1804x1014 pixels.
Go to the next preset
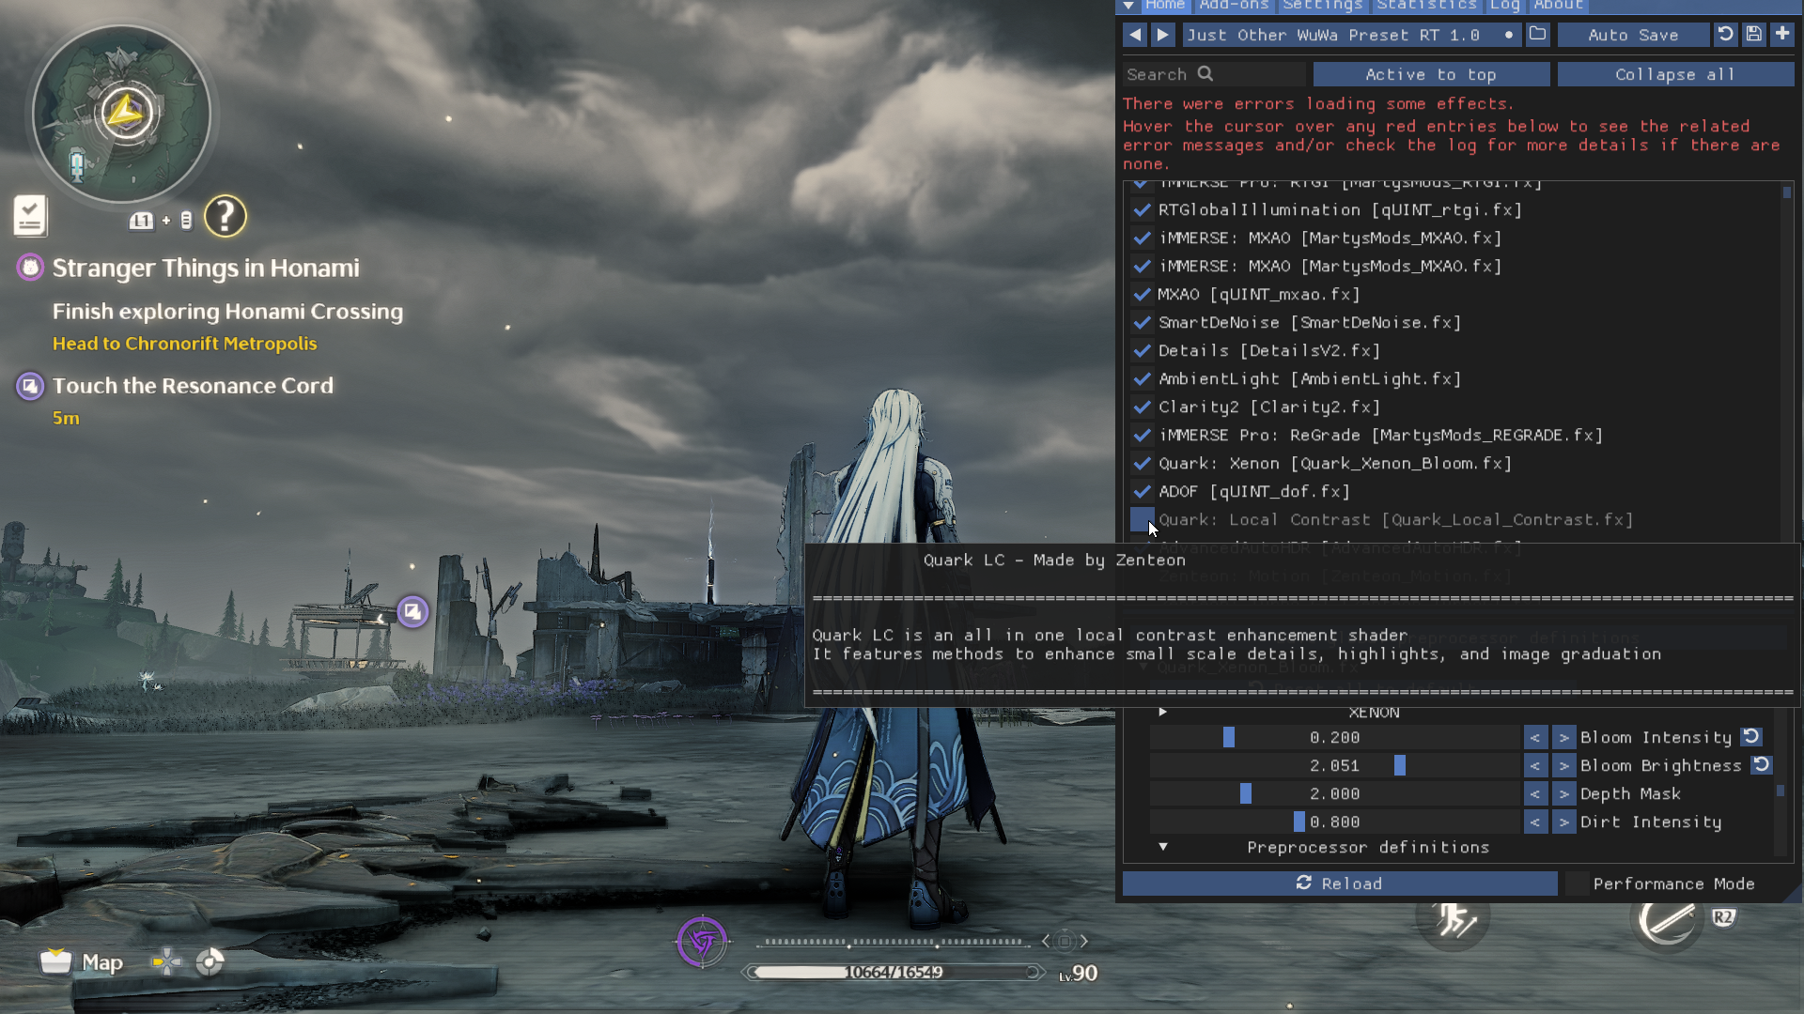[x=1162, y=35]
